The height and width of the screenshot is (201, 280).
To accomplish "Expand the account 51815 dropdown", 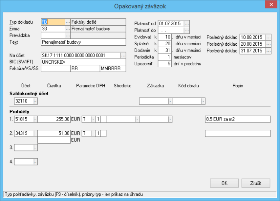I will coord(36,119).
